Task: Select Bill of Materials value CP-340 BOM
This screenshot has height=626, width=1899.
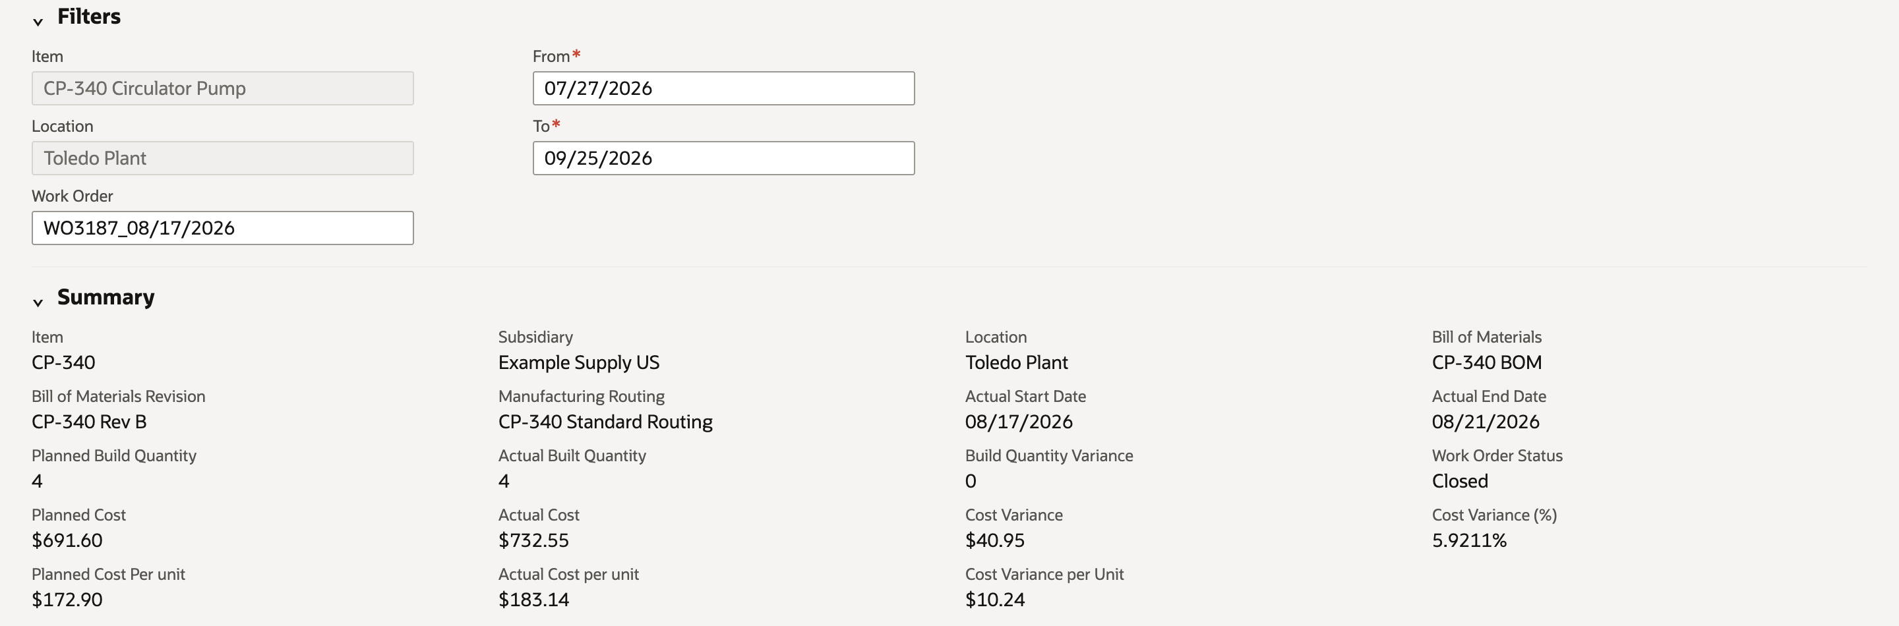Action: (x=1487, y=362)
